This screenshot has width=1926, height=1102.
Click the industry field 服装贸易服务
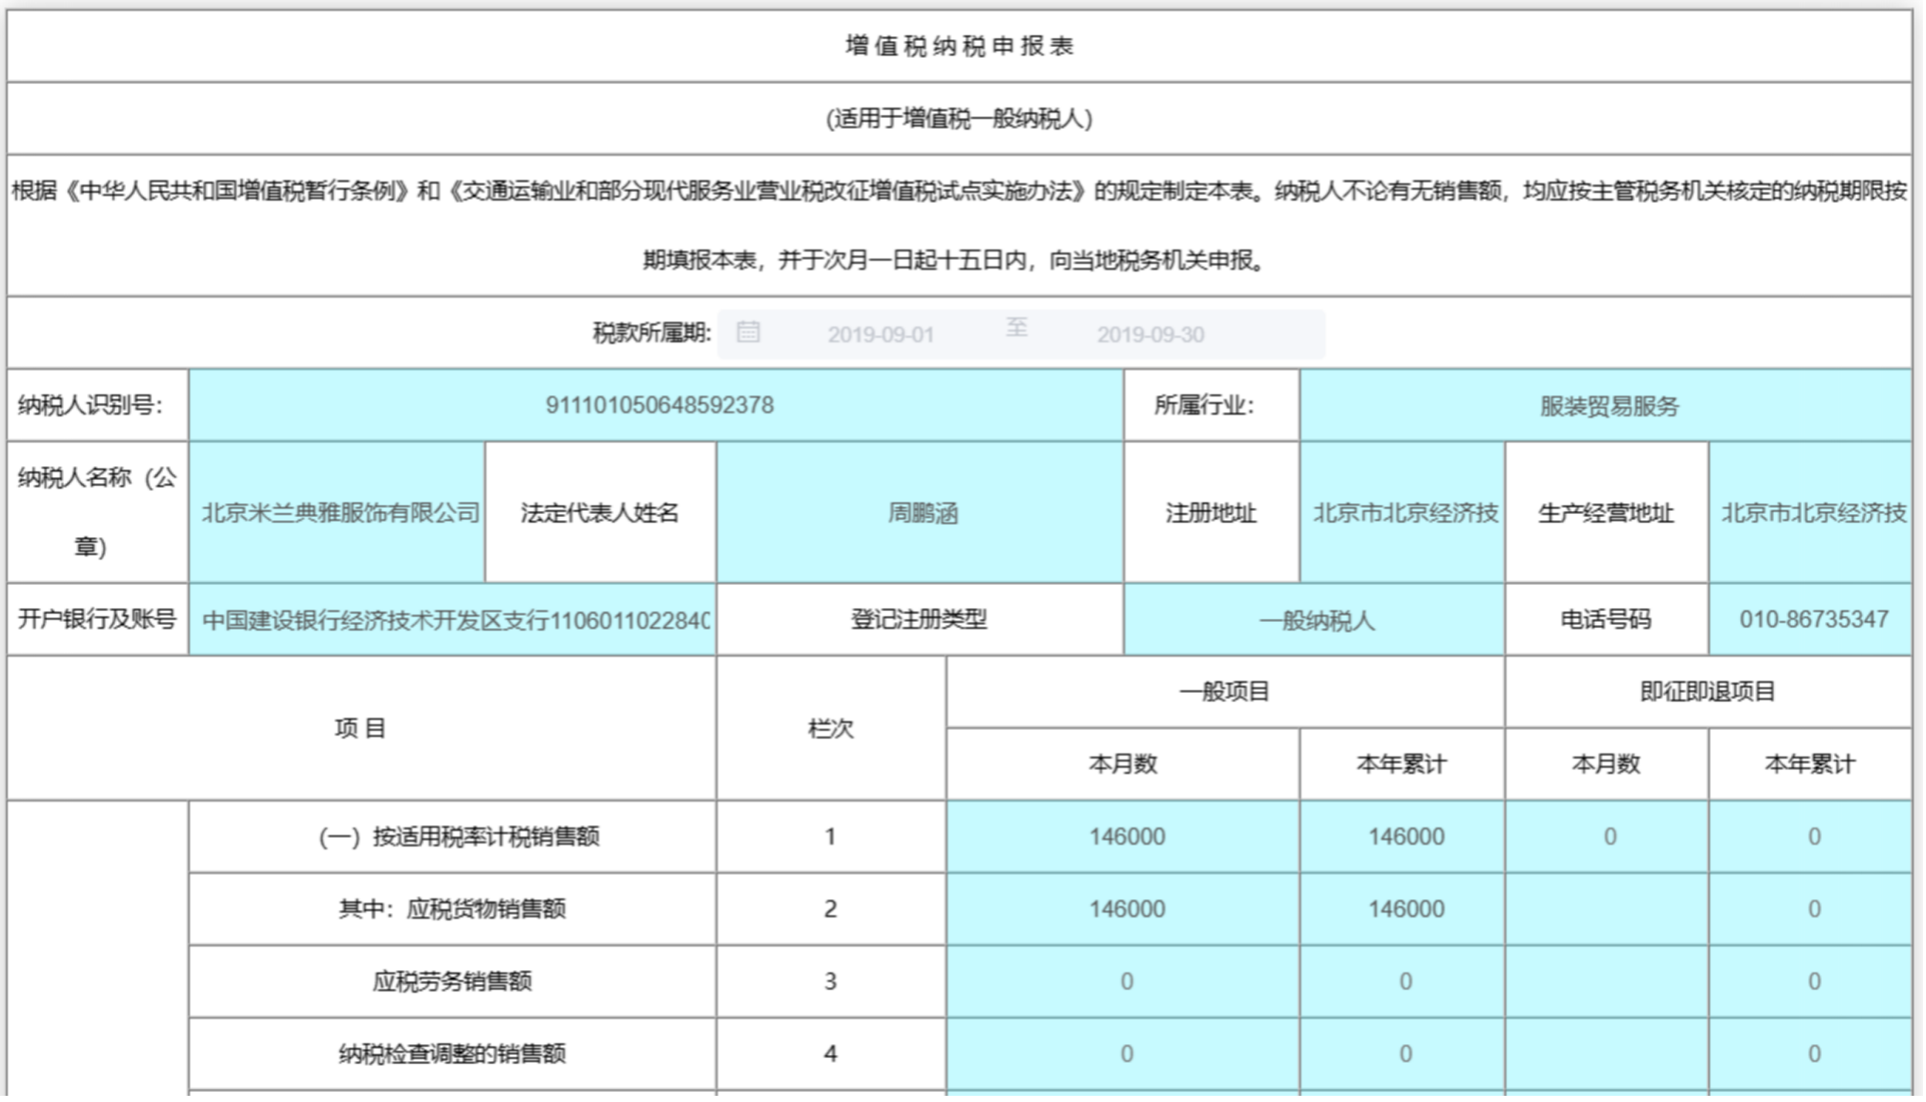coord(1608,406)
